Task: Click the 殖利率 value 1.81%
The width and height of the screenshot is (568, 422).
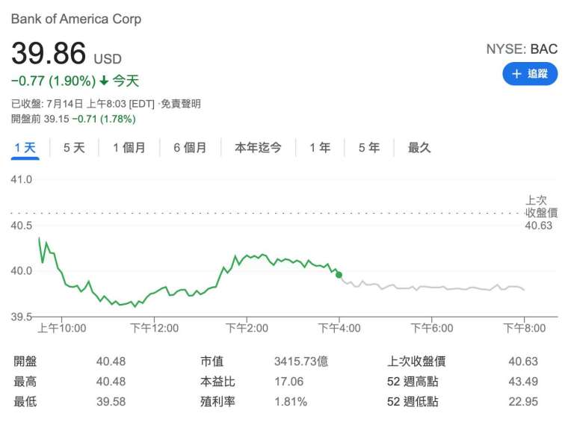Action: coord(291,401)
